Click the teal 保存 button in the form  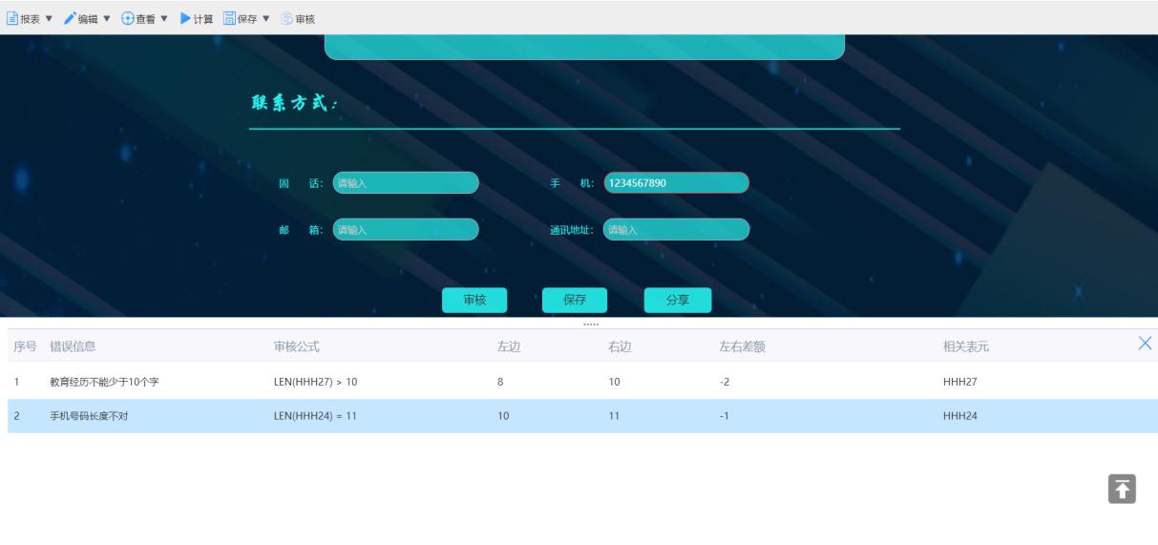tap(575, 300)
